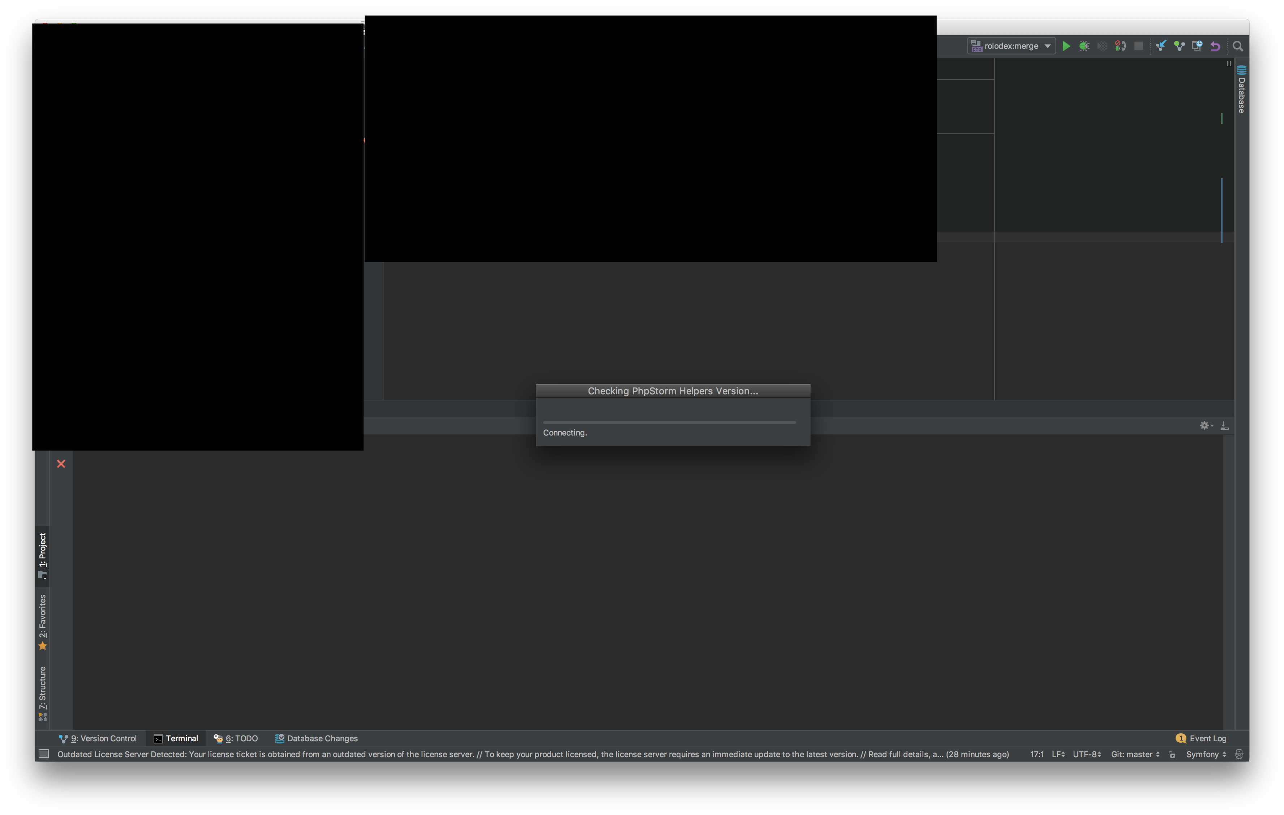Click the green marker in editor error stripe

coord(1221,118)
